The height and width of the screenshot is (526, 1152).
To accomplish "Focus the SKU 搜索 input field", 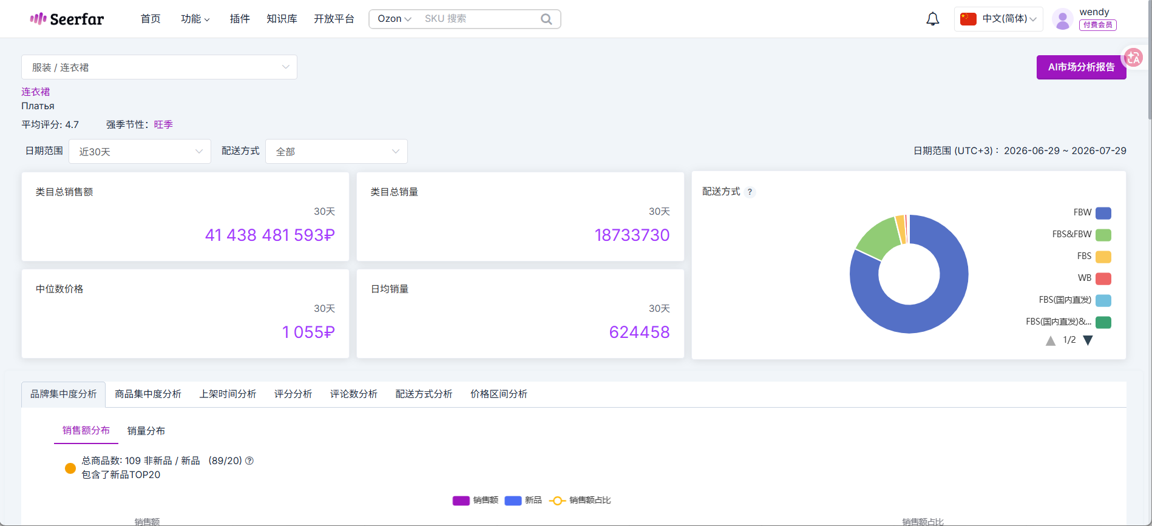I will (x=479, y=19).
